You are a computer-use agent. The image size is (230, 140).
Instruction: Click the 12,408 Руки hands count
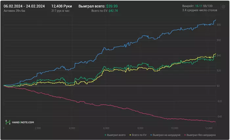tap(62, 6)
